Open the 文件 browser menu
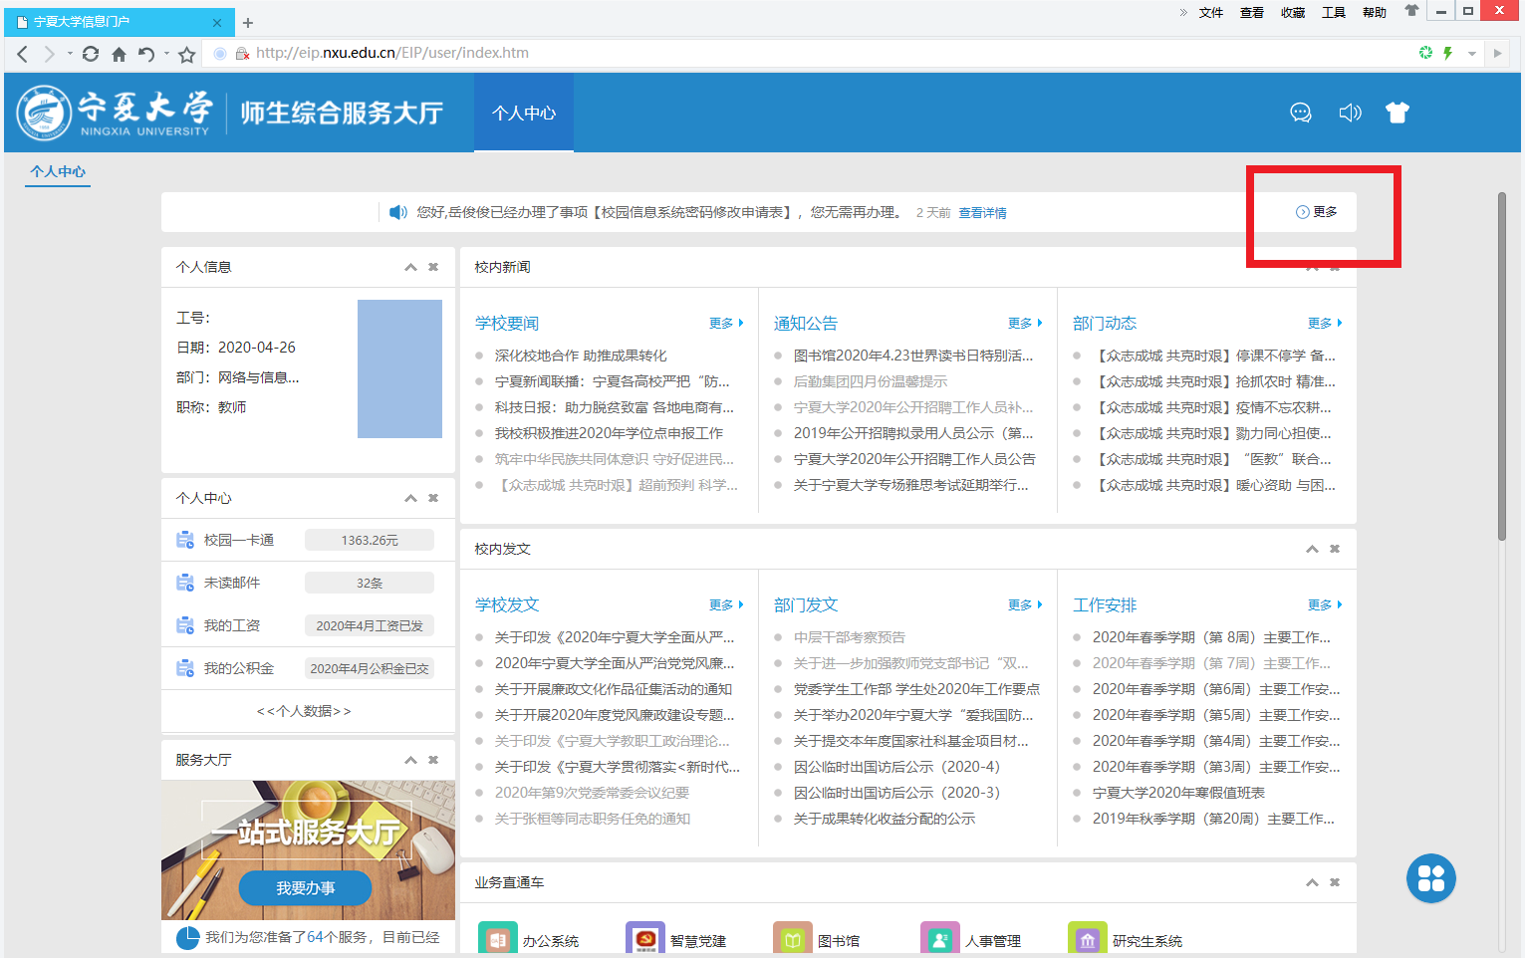Viewport: 1525px width, 958px height. (1211, 13)
